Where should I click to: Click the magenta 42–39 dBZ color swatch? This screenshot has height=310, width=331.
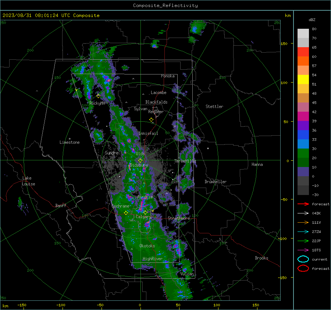click(x=303, y=116)
